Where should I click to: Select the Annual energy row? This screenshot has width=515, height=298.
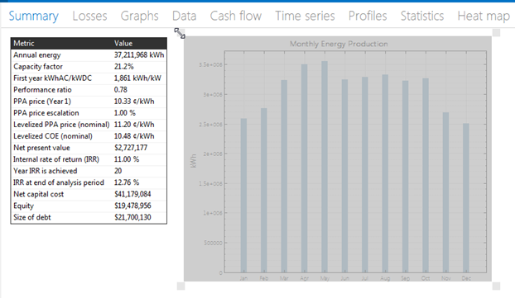[x=89, y=54]
